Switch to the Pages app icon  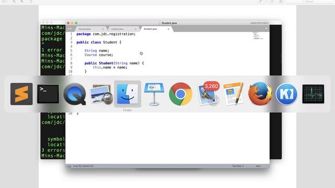click(233, 94)
